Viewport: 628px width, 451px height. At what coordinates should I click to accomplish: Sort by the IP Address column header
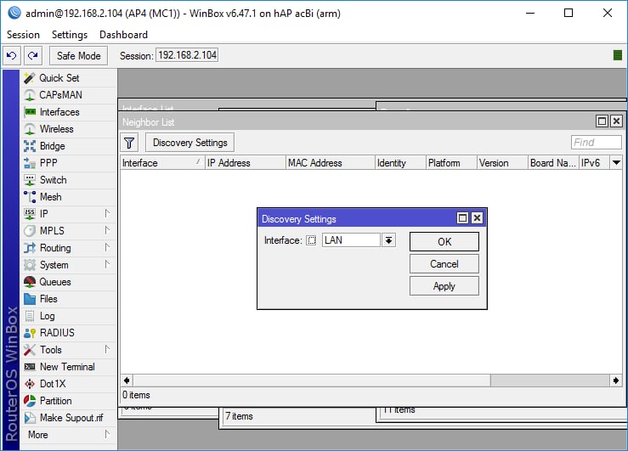click(x=245, y=163)
